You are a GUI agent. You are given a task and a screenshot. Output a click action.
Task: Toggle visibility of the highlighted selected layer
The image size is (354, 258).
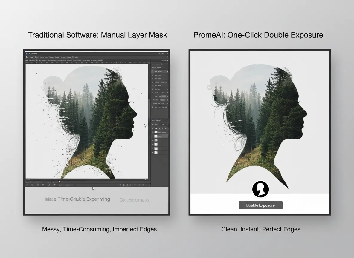[153, 136]
